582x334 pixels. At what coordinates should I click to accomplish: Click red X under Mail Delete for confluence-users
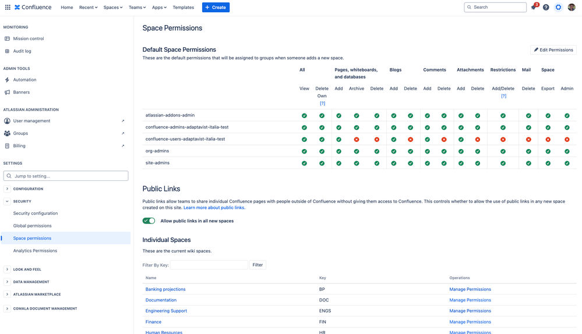coord(528,140)
